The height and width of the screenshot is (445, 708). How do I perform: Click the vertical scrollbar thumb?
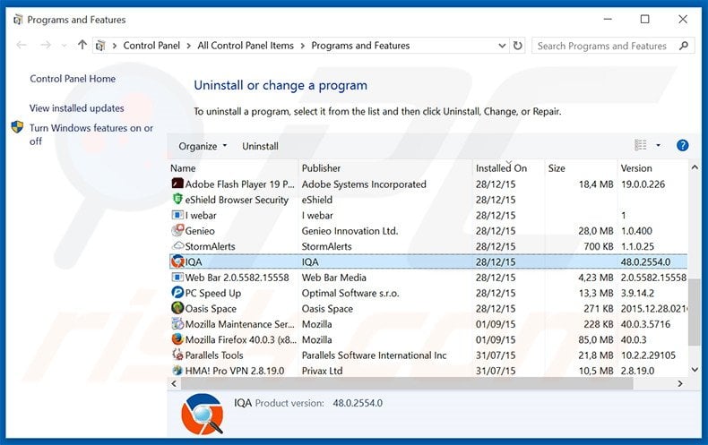pyautogui.click(x=695, y=312)
